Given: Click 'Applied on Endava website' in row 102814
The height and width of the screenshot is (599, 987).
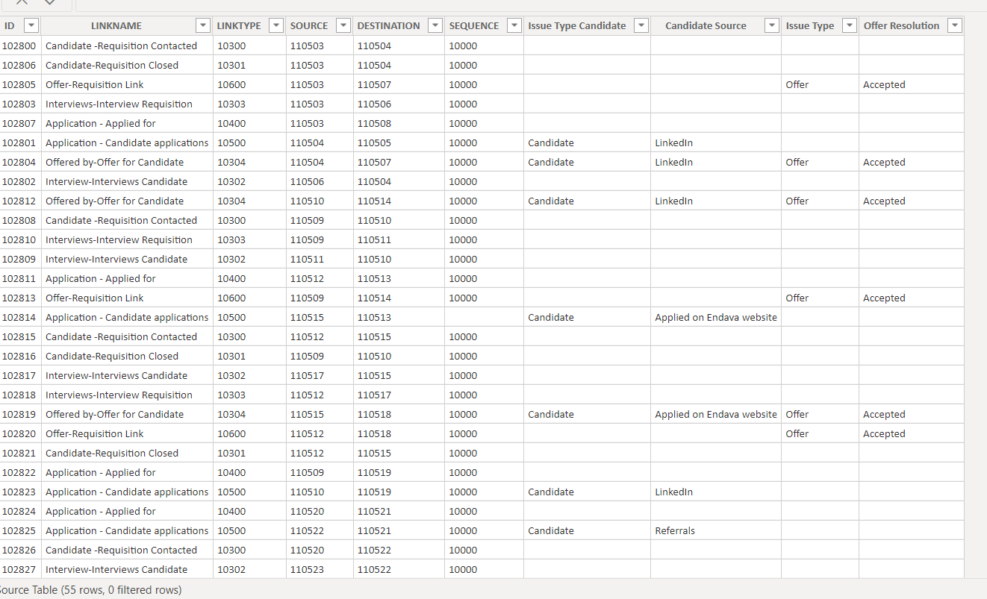Looking at the screenshot, I should coord(716,317).
